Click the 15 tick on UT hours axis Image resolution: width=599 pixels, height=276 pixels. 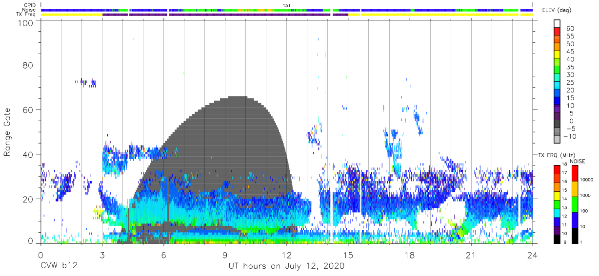pos(348,255)
